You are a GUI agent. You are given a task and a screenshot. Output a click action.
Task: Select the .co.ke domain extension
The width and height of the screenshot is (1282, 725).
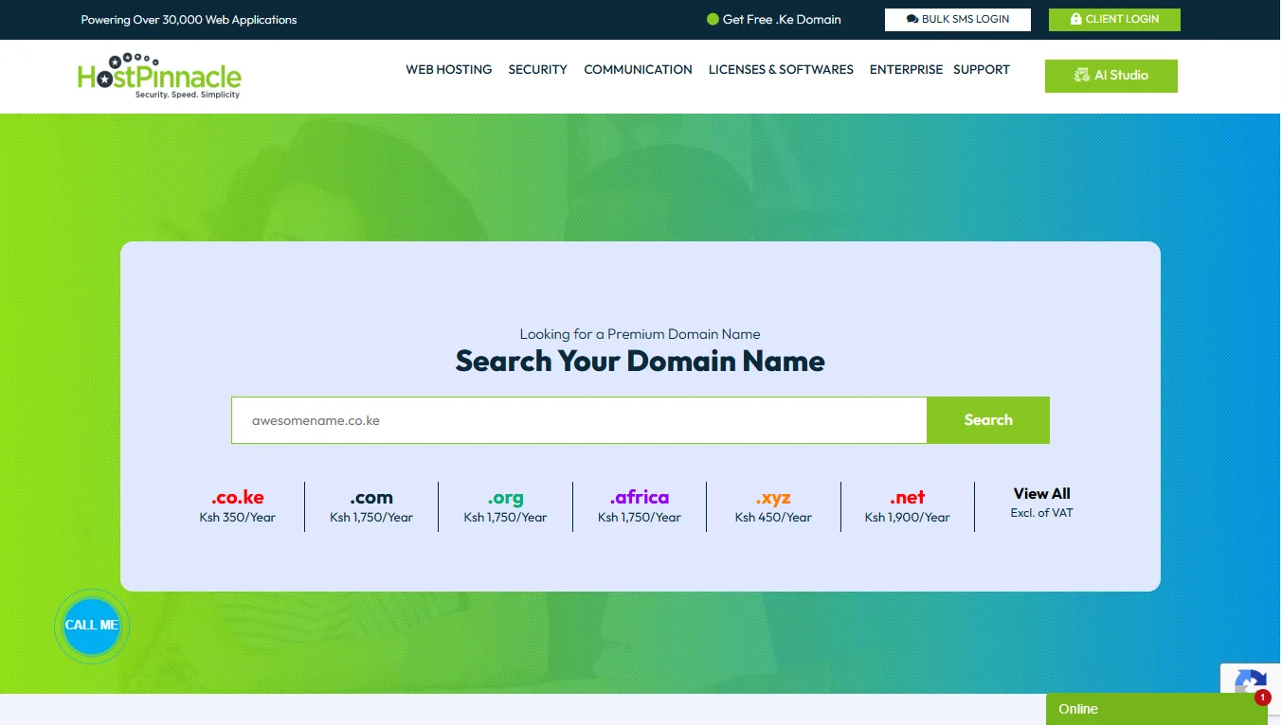[x=238, y=498]
